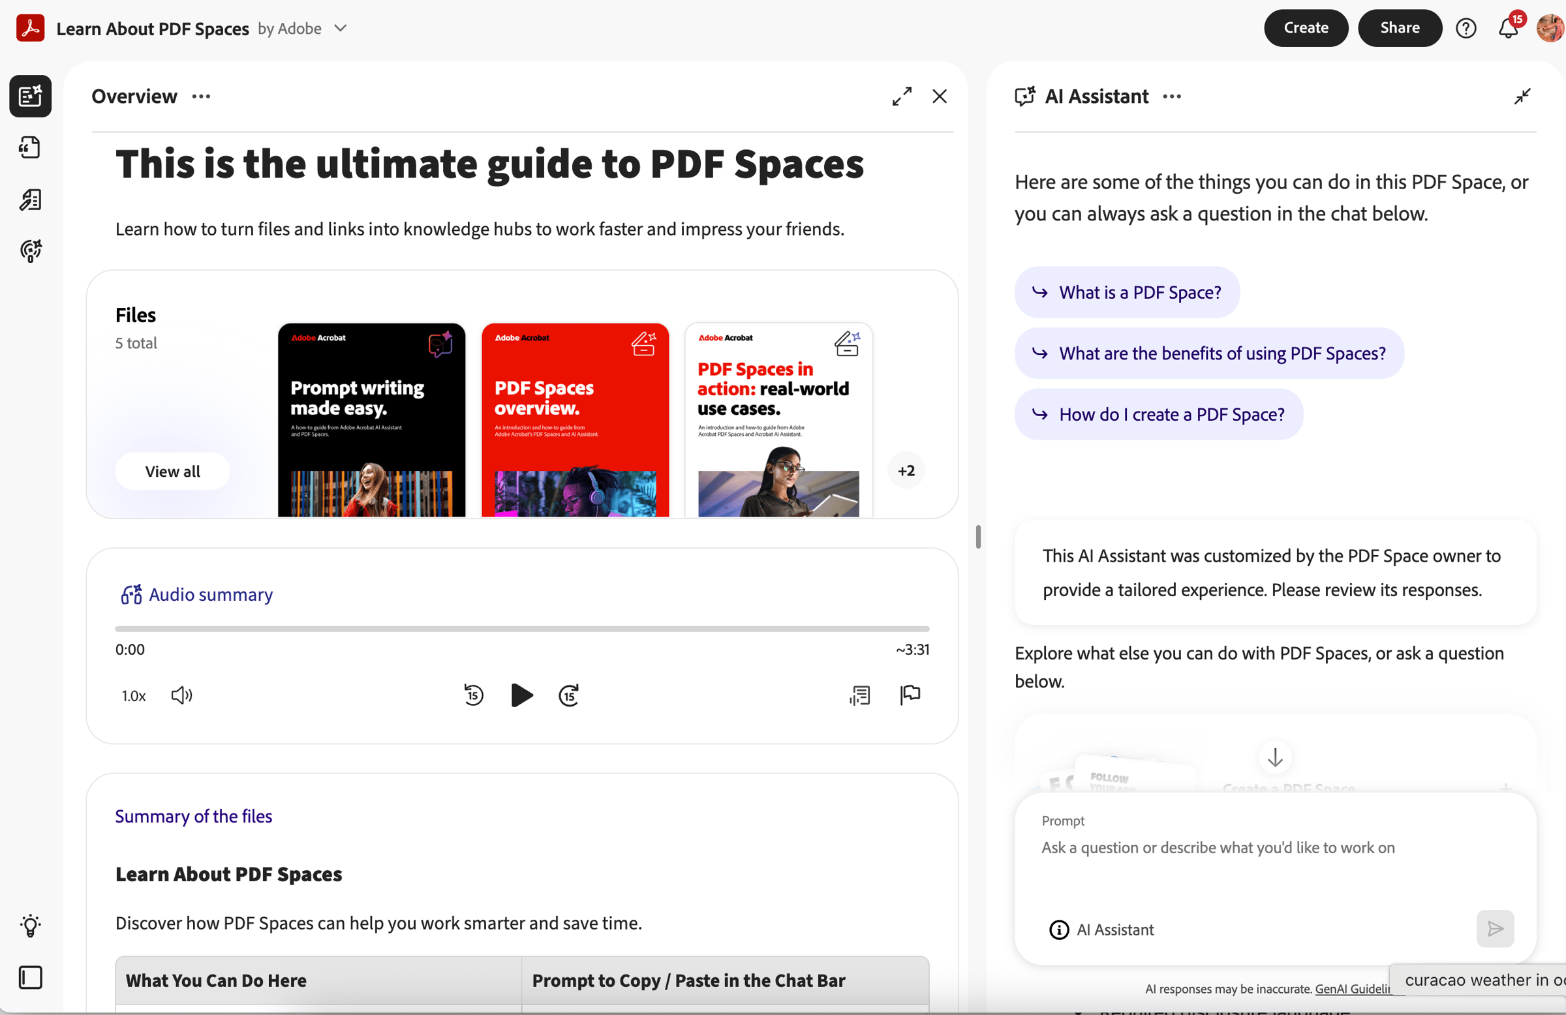Click the audio summary progress bar
Screen dimensions: 1566x1015
coord(522,629)
